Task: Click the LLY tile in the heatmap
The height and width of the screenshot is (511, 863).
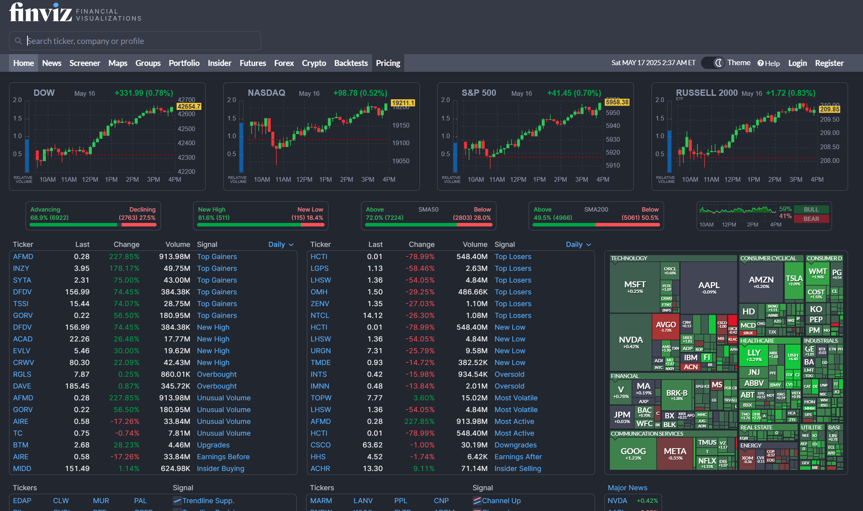Action: click(754, 355)
